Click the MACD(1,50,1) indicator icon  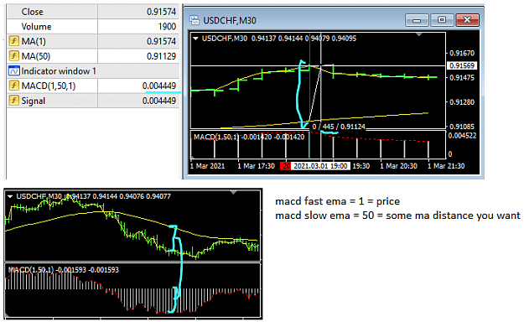(13, 86)
